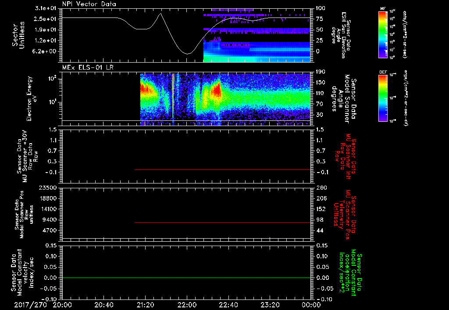Click the "3.1e+01" sector tick value
The image size is (449, 310).
coord(46,8)
